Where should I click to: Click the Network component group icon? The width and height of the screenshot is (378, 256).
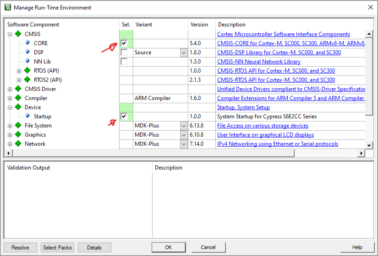[x=18, y=144]
